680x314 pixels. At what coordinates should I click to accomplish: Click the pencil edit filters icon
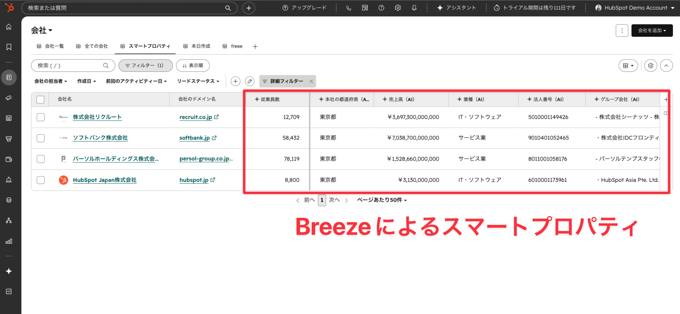pyautogui.click(x=250, y=81)
